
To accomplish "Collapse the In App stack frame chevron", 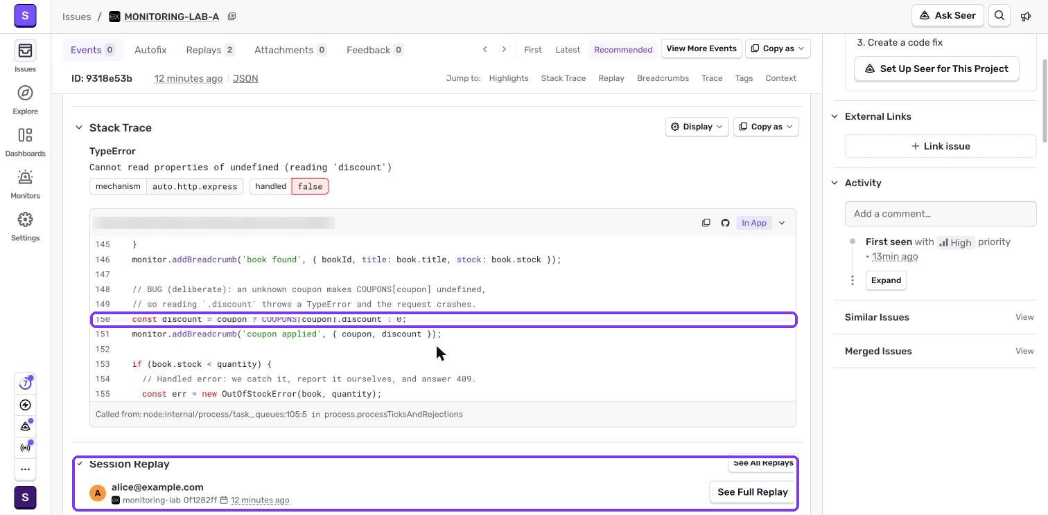I will [x=782, y=223].
